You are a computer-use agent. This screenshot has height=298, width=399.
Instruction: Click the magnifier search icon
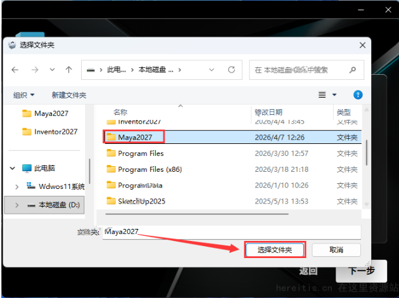353,70
